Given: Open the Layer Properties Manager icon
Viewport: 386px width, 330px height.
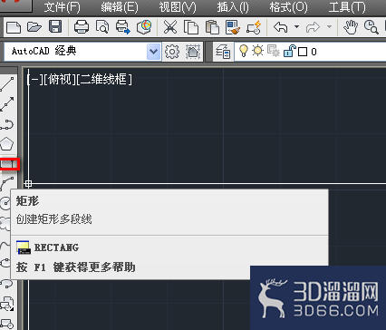Looking at the screenshot, I should coord(223,52).
